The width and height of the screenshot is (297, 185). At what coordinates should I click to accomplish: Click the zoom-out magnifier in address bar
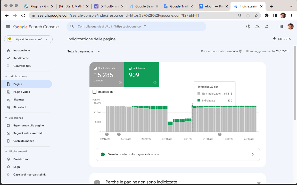240,15
